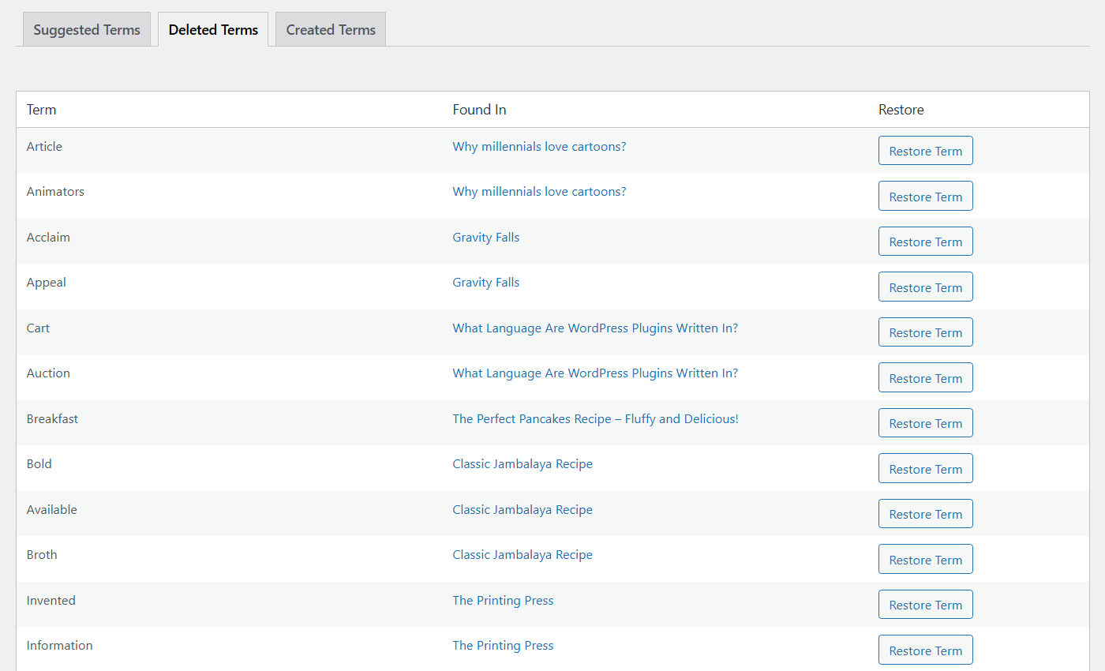Open the Created Terms tab
This screenshot has width=1105, height=671.
click(330, 29)
